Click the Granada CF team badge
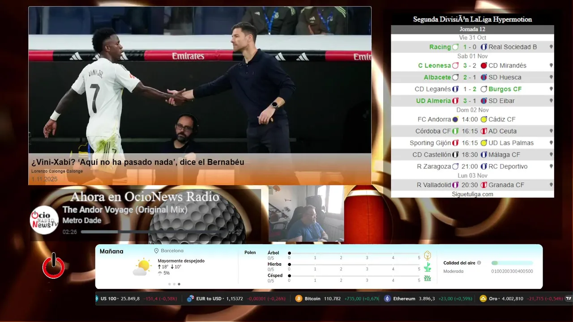The height and width of the screenshot is (322, 573). pos(483,185)
